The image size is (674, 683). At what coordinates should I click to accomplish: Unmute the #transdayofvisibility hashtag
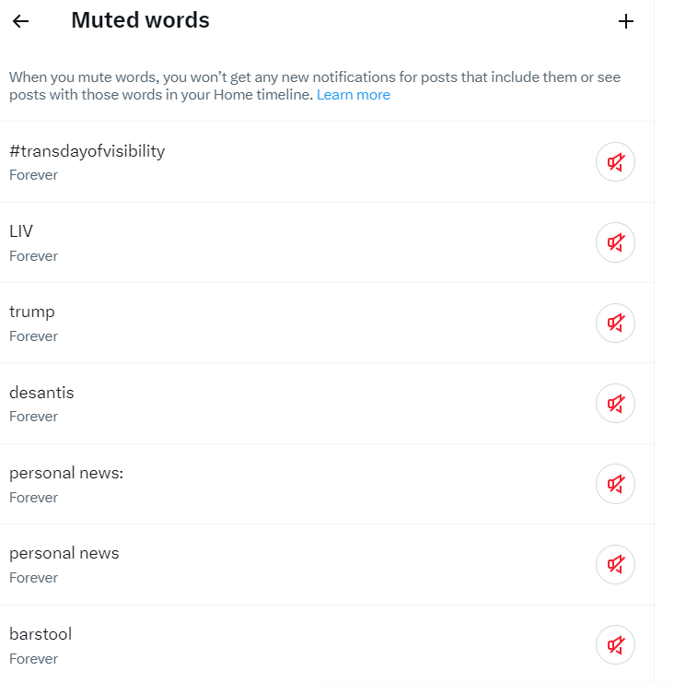click(x=615, y=162)
